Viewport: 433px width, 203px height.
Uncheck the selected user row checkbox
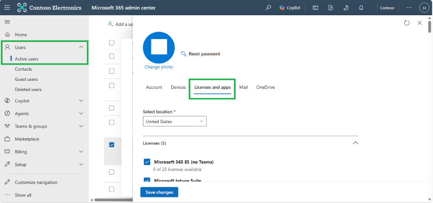(x=112, y=145)
